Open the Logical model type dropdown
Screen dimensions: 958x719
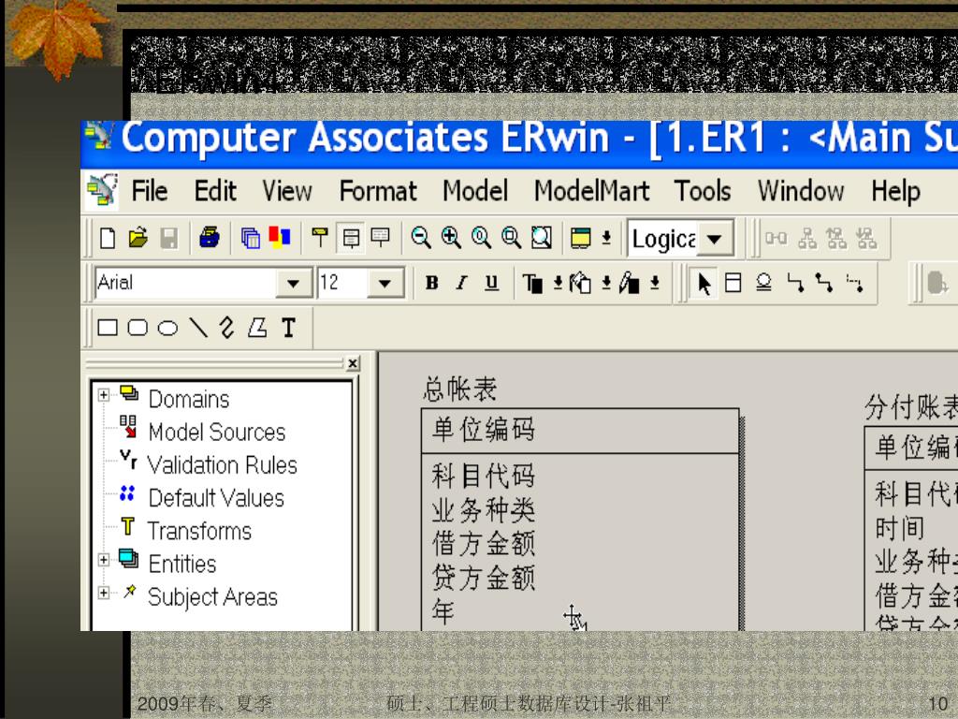(714, 239)
